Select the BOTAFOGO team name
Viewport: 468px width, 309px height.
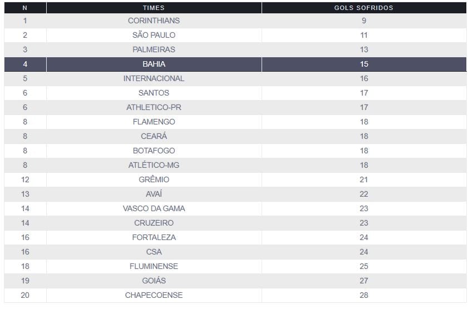[x=154, y=151]
